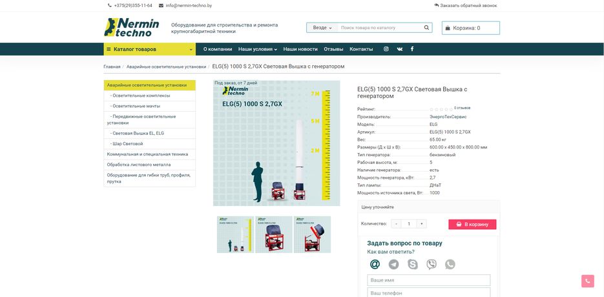Decrease quantity with the minus button
Image resolution: width=604 pixels, height=297 pixels.
click(396, 224)
